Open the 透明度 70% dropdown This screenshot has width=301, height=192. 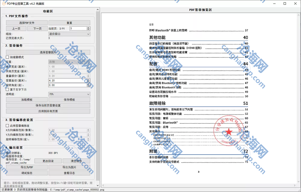(x=69, y=94)
